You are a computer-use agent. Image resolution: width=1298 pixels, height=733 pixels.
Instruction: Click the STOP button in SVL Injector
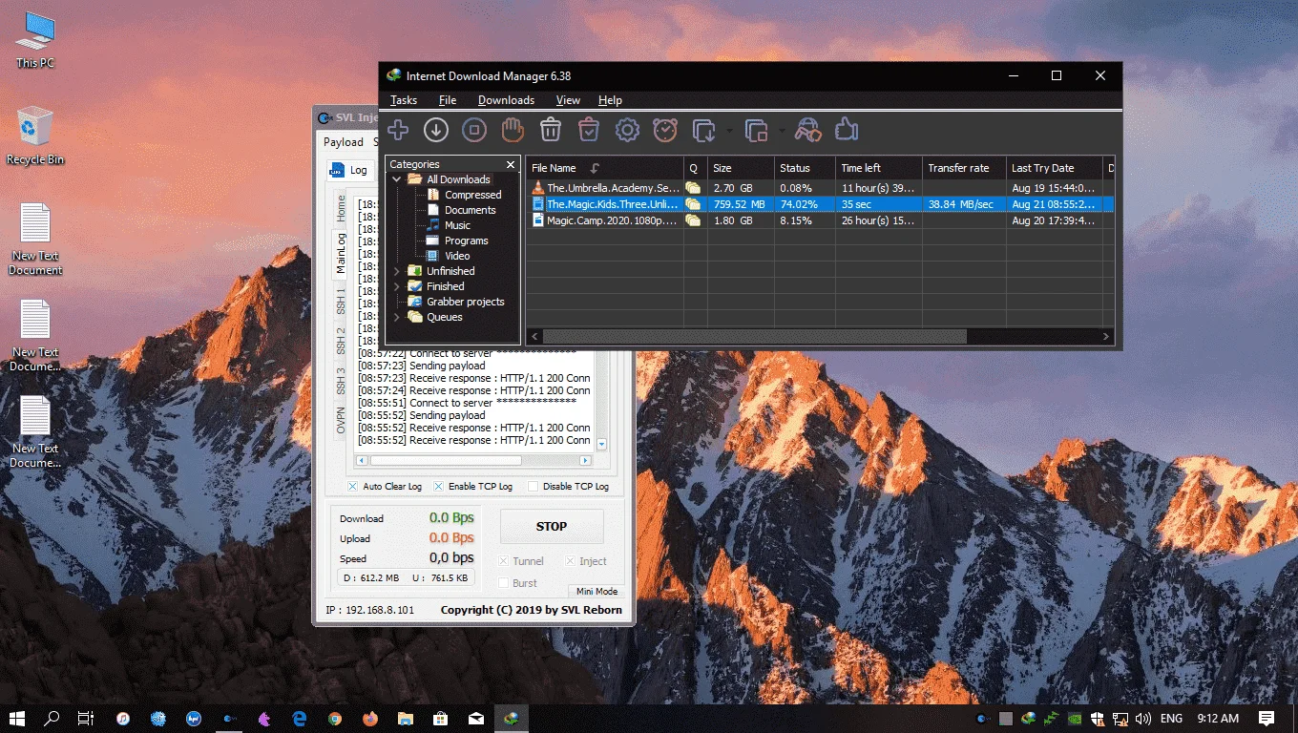pyautogui.click(x=552, y=526)
